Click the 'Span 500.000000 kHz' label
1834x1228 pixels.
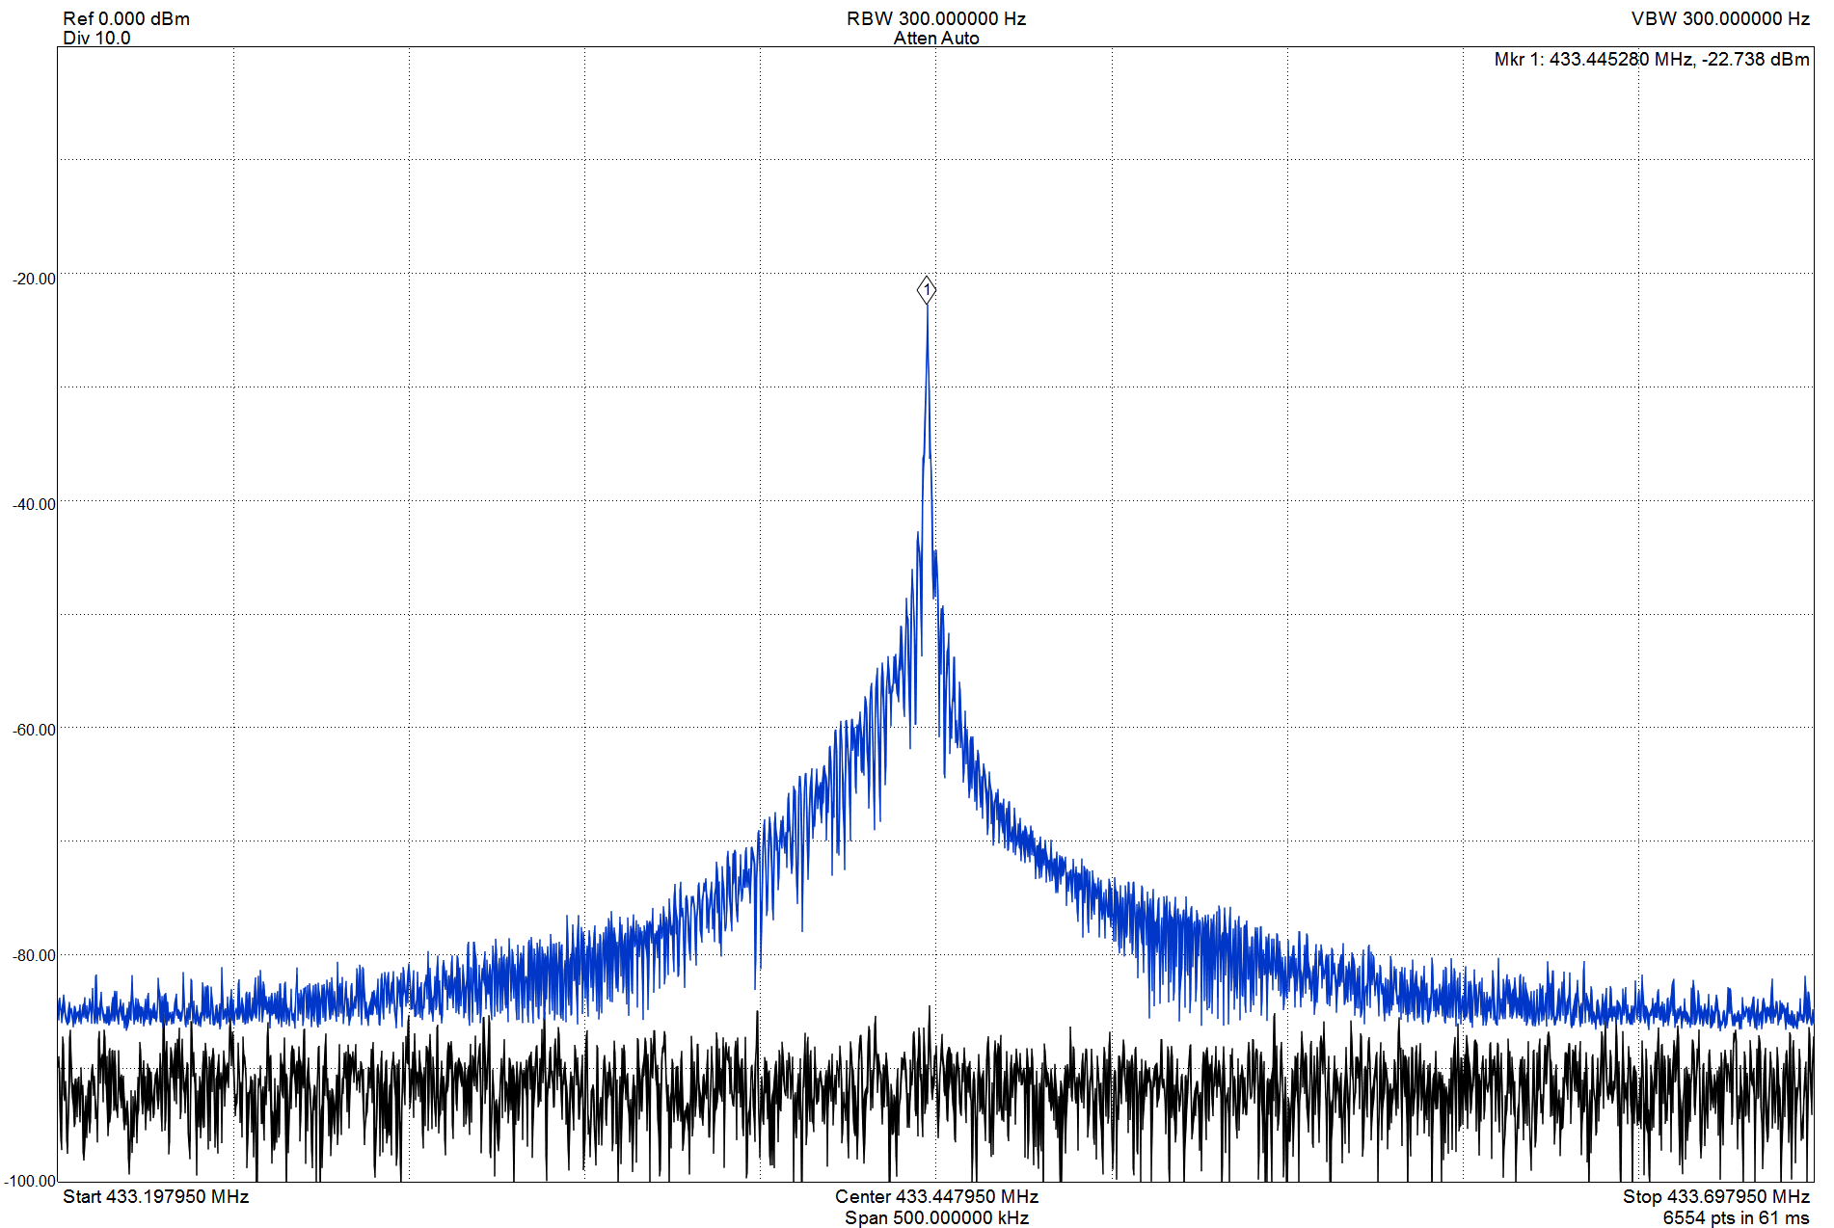coord(936,1217)
